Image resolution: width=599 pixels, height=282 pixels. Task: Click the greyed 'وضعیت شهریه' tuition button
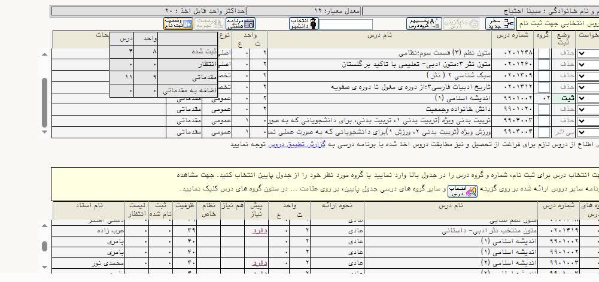pos(208,24)
